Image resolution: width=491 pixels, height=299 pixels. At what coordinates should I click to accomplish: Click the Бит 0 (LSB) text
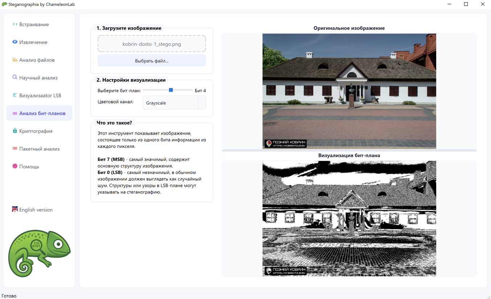(110, 172)
